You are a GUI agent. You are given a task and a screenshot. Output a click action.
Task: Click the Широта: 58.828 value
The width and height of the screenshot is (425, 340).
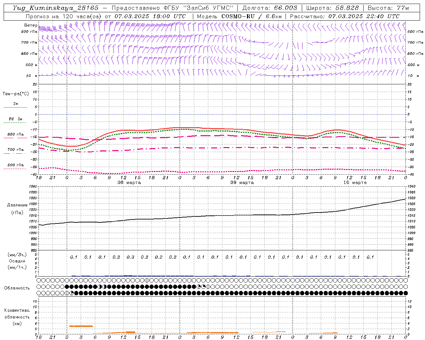coord(332,8)
